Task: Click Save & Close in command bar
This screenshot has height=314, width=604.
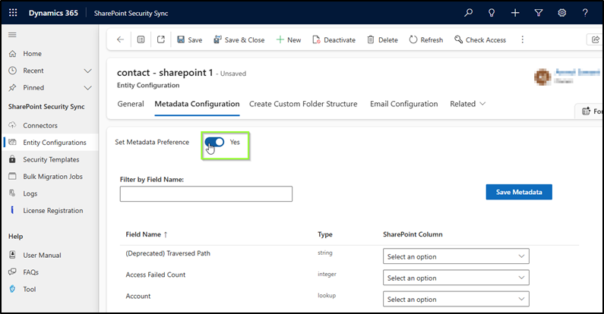Action: (x=239, y=40)
